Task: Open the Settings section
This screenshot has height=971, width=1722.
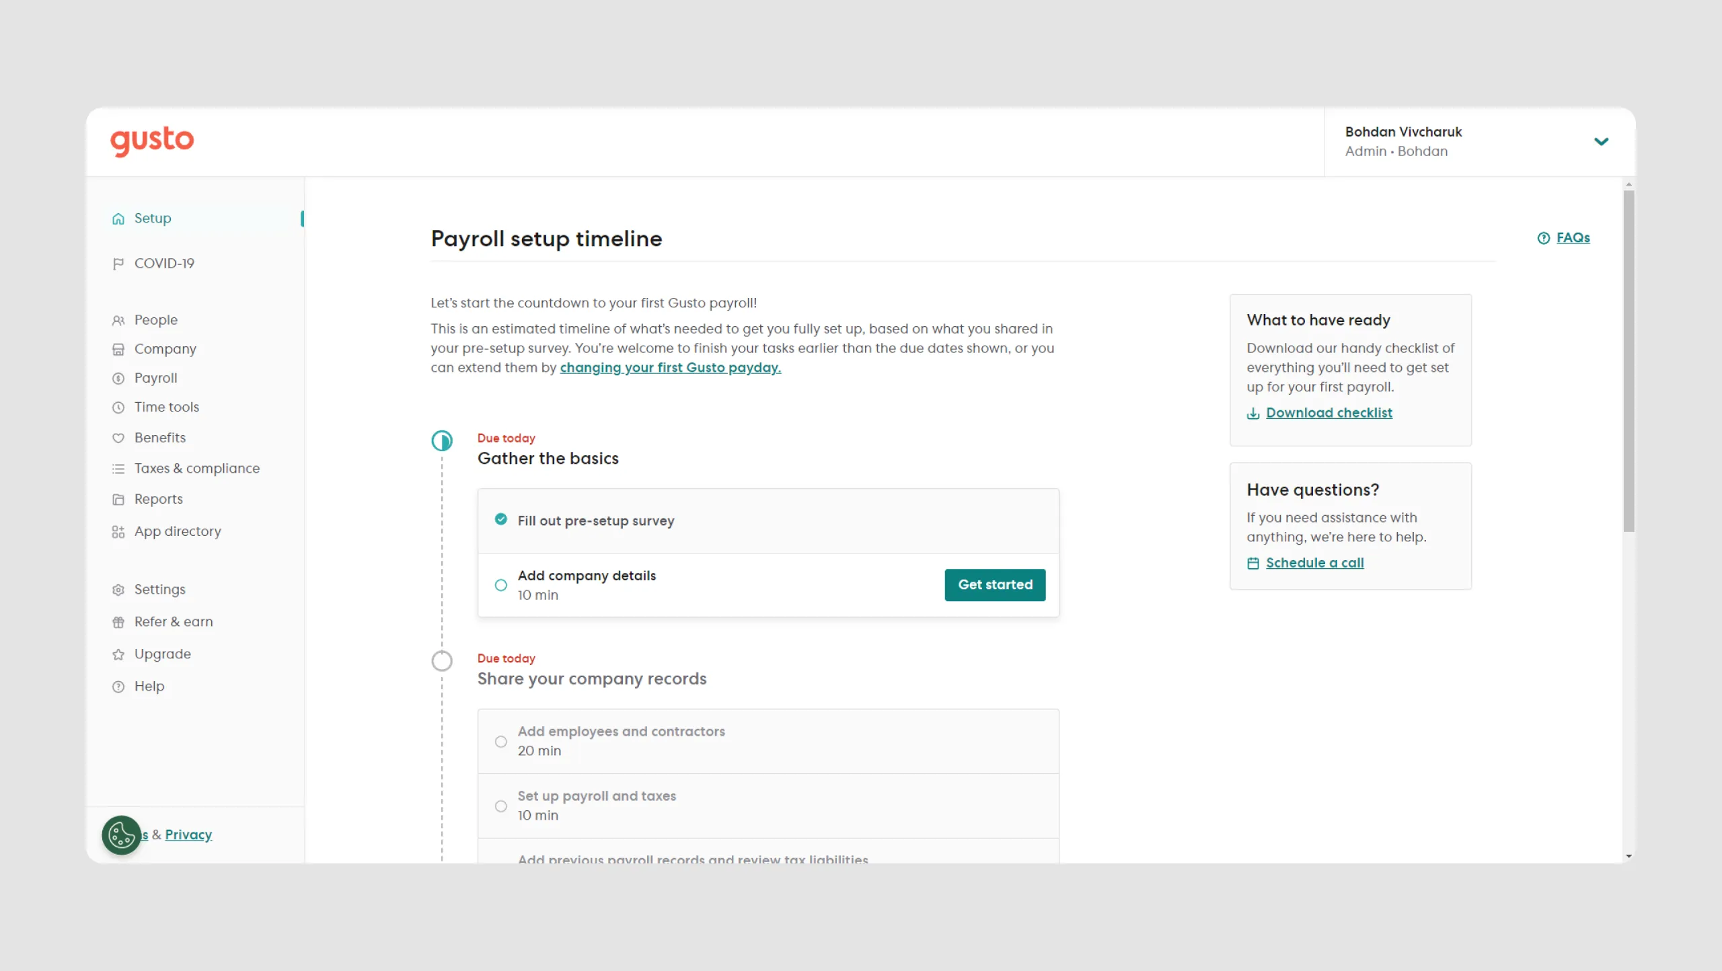Action: (x=159, y=589)
